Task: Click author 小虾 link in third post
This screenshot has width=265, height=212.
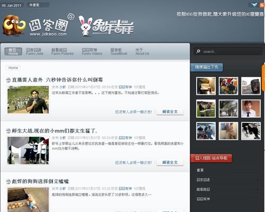Action: pyautogui.click(x=63, y=189)
